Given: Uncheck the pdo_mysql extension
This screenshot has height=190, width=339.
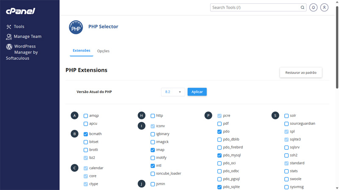Looking at the screenshot, I should tap(220, 155).
